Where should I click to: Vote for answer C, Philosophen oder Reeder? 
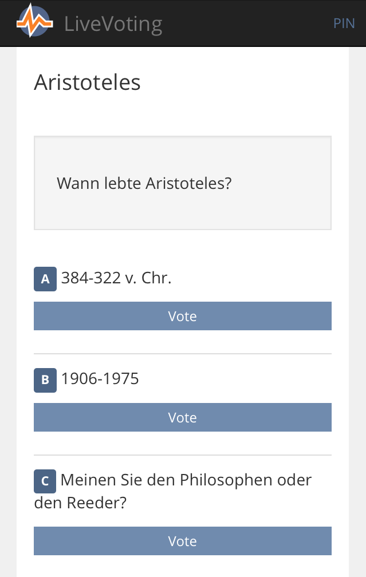point(183,541)
